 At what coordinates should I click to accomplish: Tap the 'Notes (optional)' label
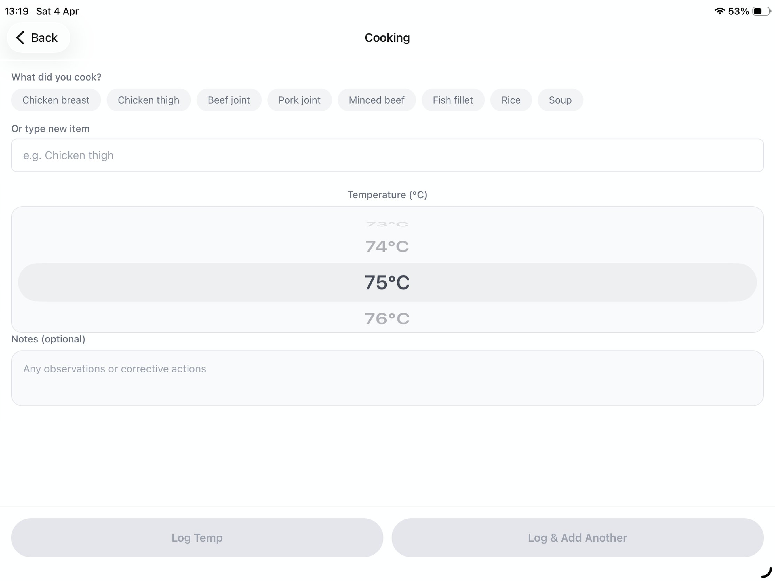coord(48,339)
